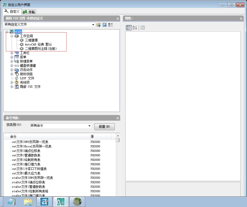247x207 pixels.
Task: Click the display filters icon
Action: click(x=110, y=25)
